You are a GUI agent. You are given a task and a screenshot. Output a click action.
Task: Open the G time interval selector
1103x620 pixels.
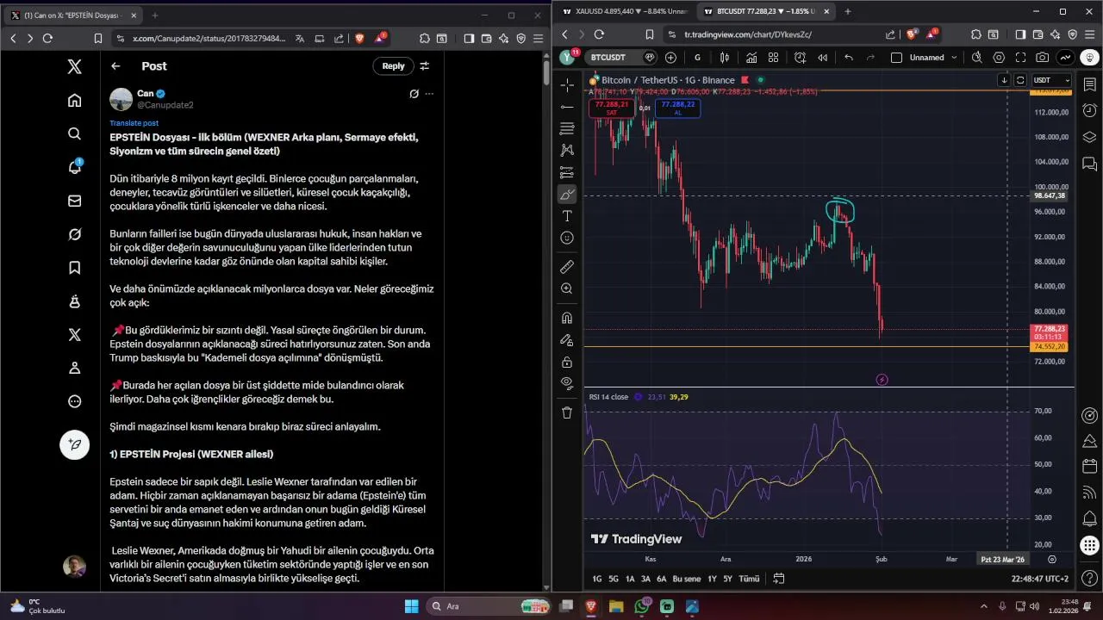tap(697, 58)
